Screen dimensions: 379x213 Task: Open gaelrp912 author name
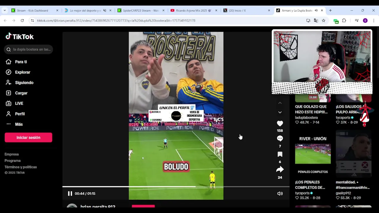click(x=343, y=193)
